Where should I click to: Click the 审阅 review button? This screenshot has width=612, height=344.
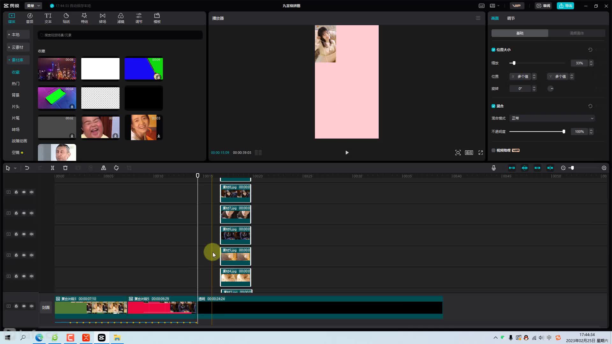pyautogui.click(x=543, y=6)
